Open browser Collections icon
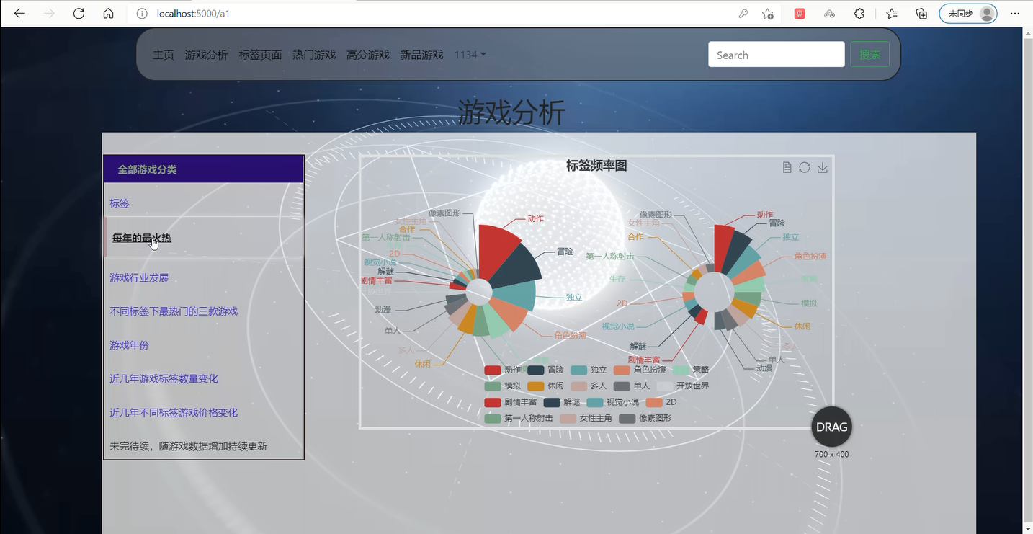The height and width of the screenshot is (534, 1033). (921, 14)
